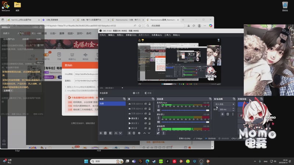This screenshot has height=165, width=294.
Task: Open the 桌面音频 channel three-dot options
Action: pos(158,129)
